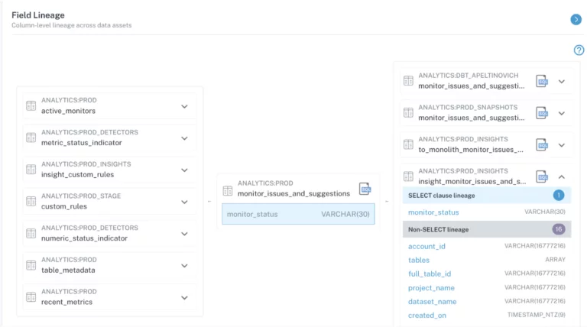Click the 'Field Lineage' heading
Image resolution: width=587 pixels, height=327 pixels.
tap(37, 15)
